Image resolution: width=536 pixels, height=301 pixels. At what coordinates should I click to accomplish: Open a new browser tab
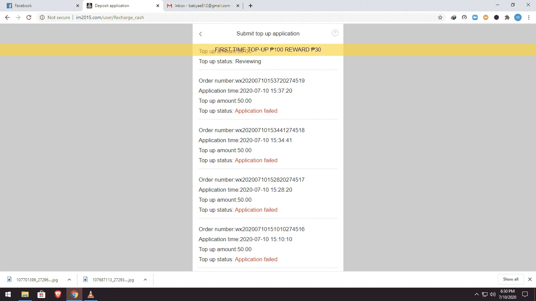click(251, 6)
